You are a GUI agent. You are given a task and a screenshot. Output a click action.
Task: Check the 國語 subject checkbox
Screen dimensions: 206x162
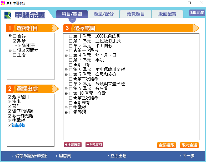14,36
